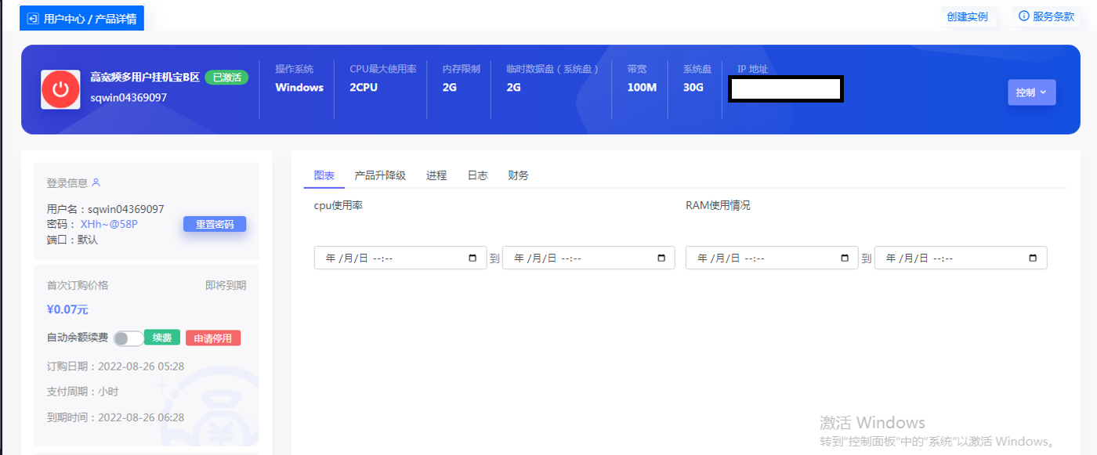Viewport: 1097px width, 455px height.
Task: Click the red 申请停用 button
Action: click(213, 338)
